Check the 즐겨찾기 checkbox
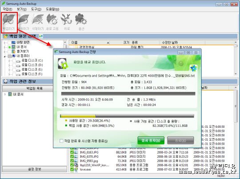This screenshot has width=240, height=179. click(9, 51)
